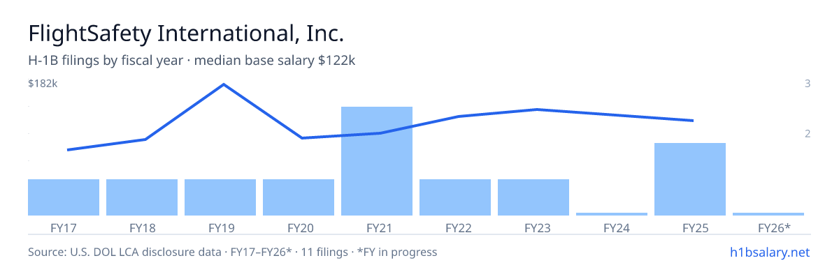The width and height of the screenshot is (839, 279).
Task: Select the FY20 filings bar
Action: coord(299,197)
